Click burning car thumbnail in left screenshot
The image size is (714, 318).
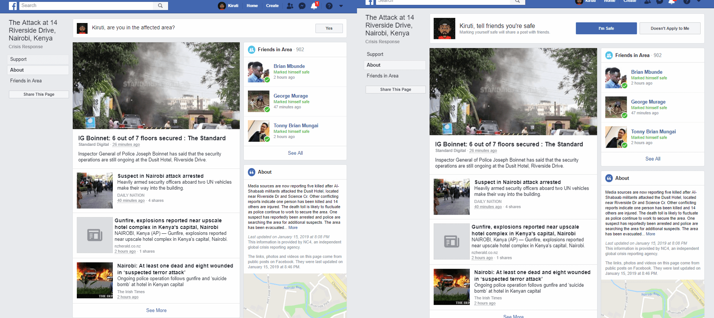point(95,280)
